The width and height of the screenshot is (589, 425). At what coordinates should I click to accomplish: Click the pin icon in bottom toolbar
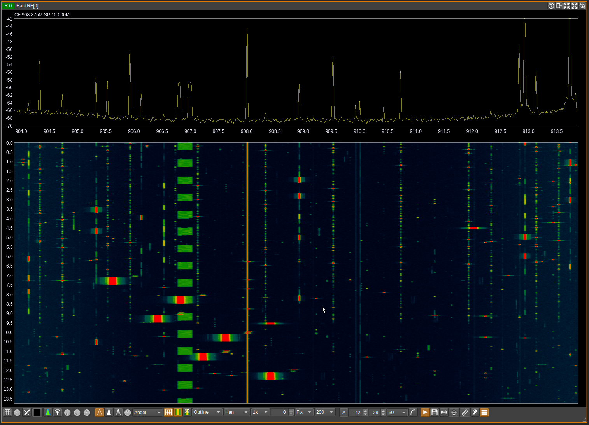[x=475, y=412]
